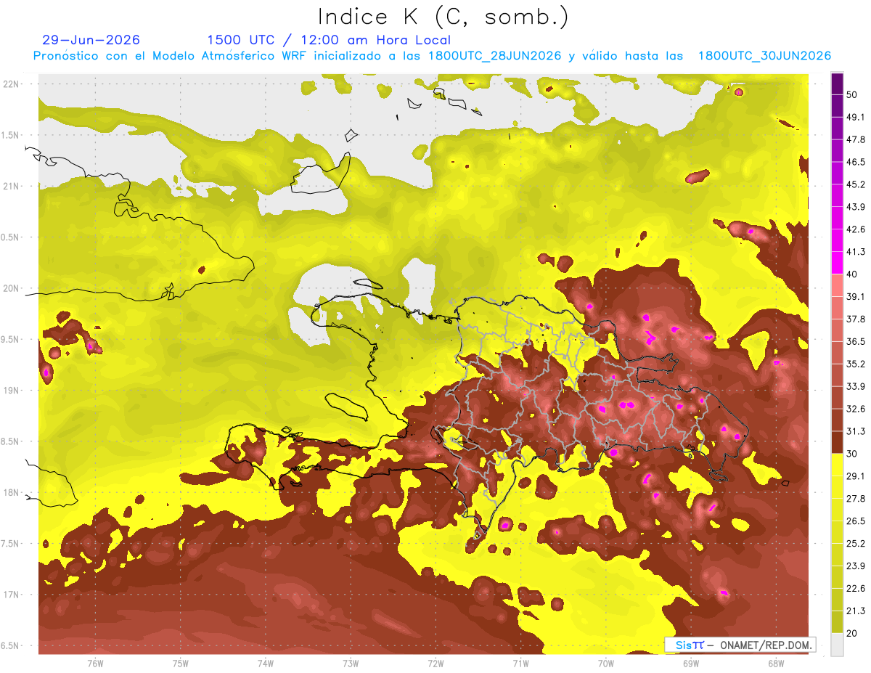Click the colorbar value "31.3"

855,431
